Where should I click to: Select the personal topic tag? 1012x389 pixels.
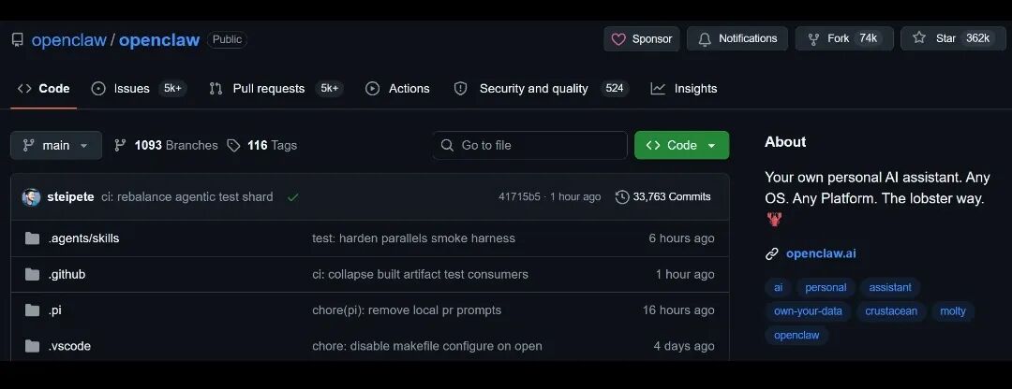tap(826, 288)
